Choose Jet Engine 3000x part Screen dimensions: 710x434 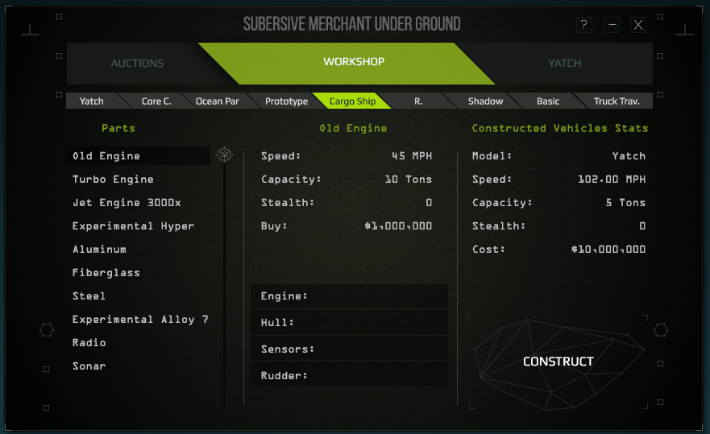pos(127,203)
